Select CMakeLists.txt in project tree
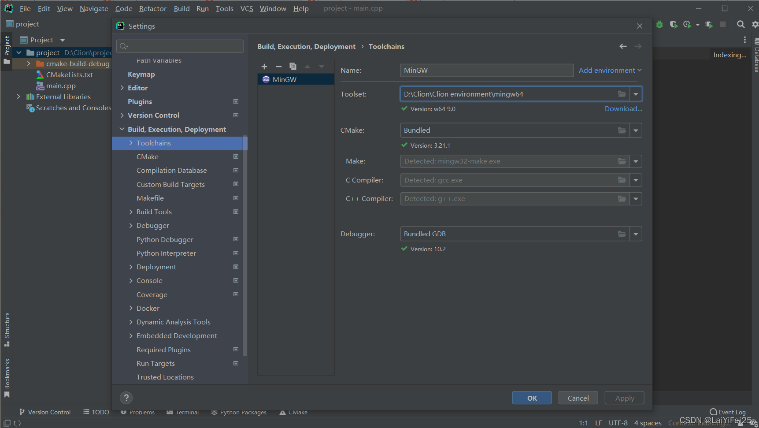The width and height of the screenshot is (759, 428). tap(70, 75)
